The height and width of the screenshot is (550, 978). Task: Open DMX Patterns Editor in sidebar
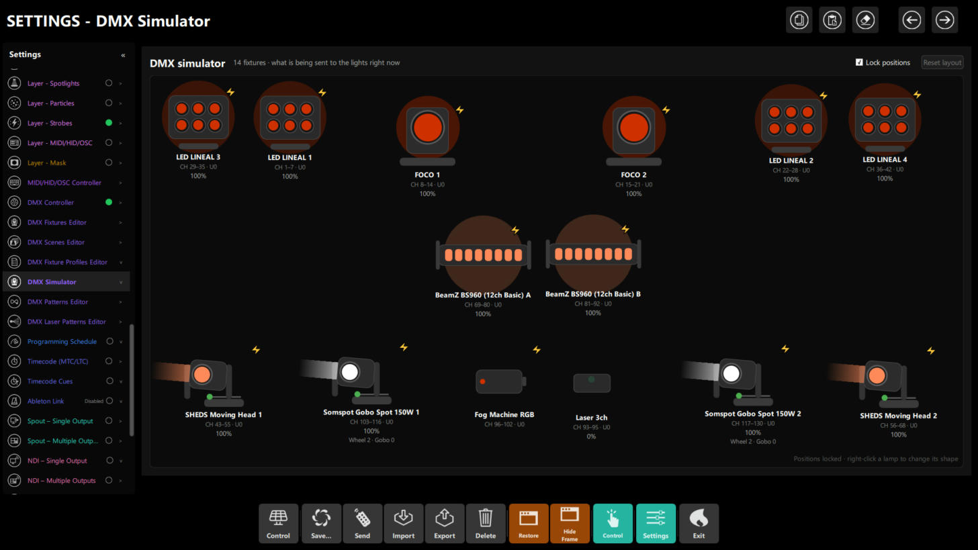(x=58, y=302)
